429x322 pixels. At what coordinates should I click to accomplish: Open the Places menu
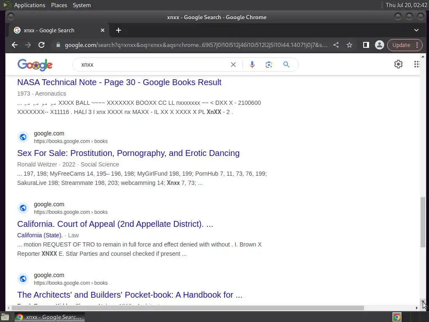click(59, 5)
